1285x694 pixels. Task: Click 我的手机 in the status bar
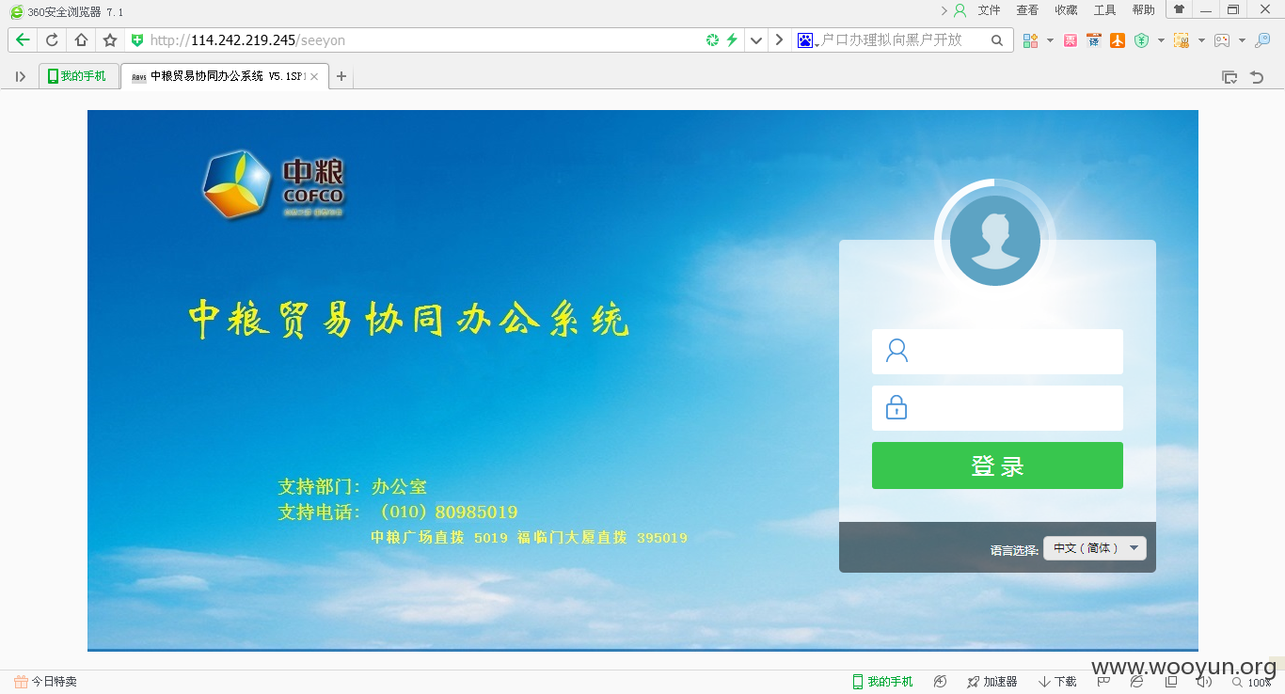tap(882, 682)
